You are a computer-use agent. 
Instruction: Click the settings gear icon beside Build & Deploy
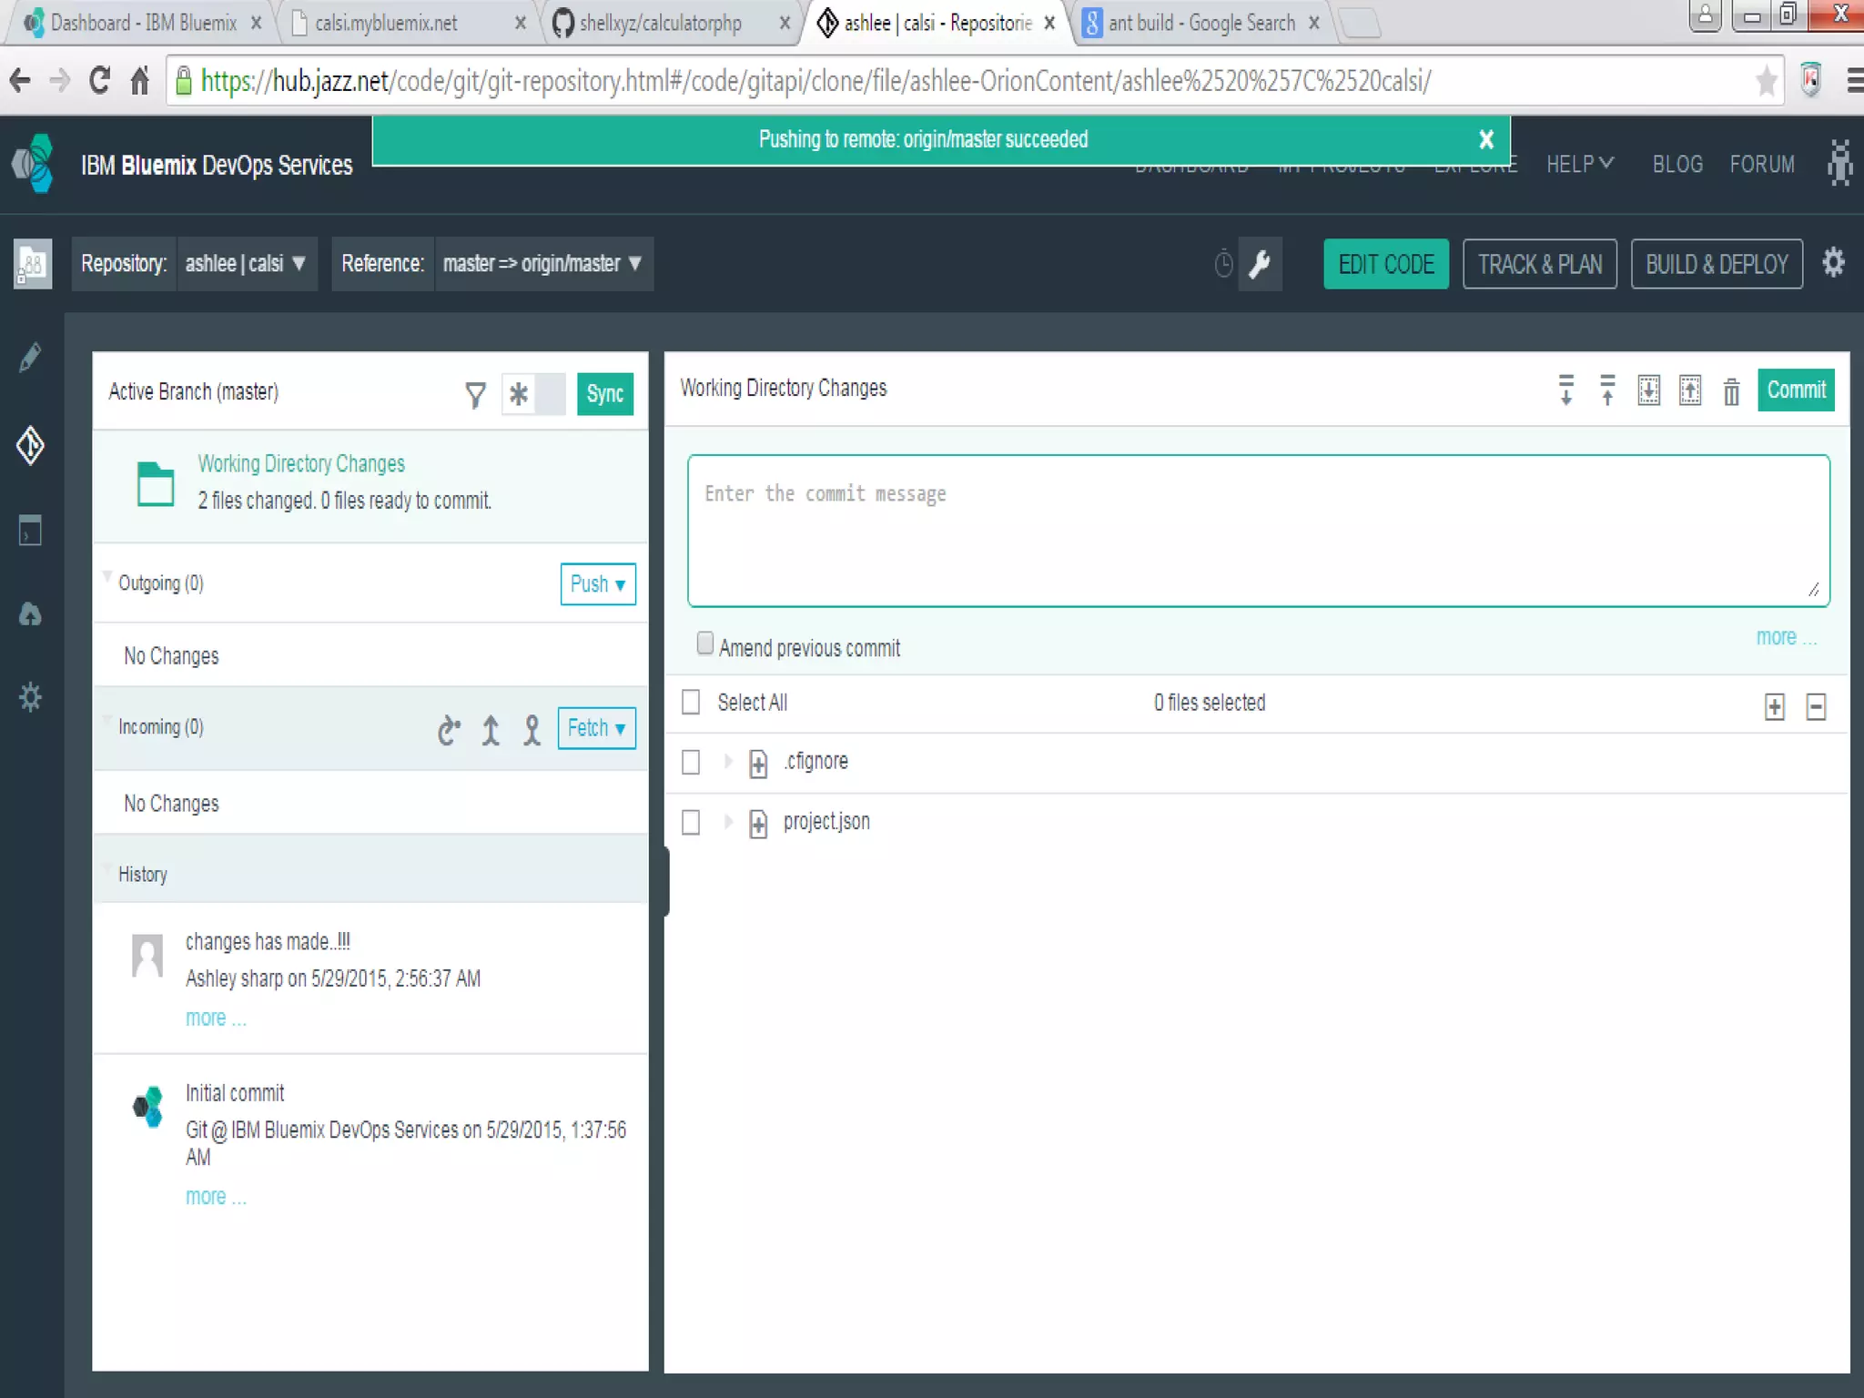(1833, 263)
